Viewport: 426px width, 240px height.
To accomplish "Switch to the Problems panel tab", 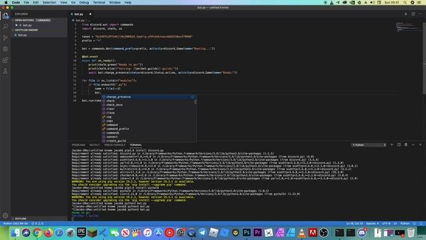I will click(x=79, y=145).
